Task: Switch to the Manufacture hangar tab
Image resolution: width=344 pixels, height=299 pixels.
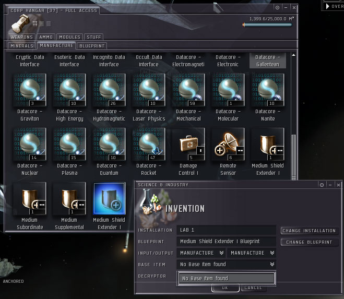Action: pyautogui.click(x=56, y=45)
